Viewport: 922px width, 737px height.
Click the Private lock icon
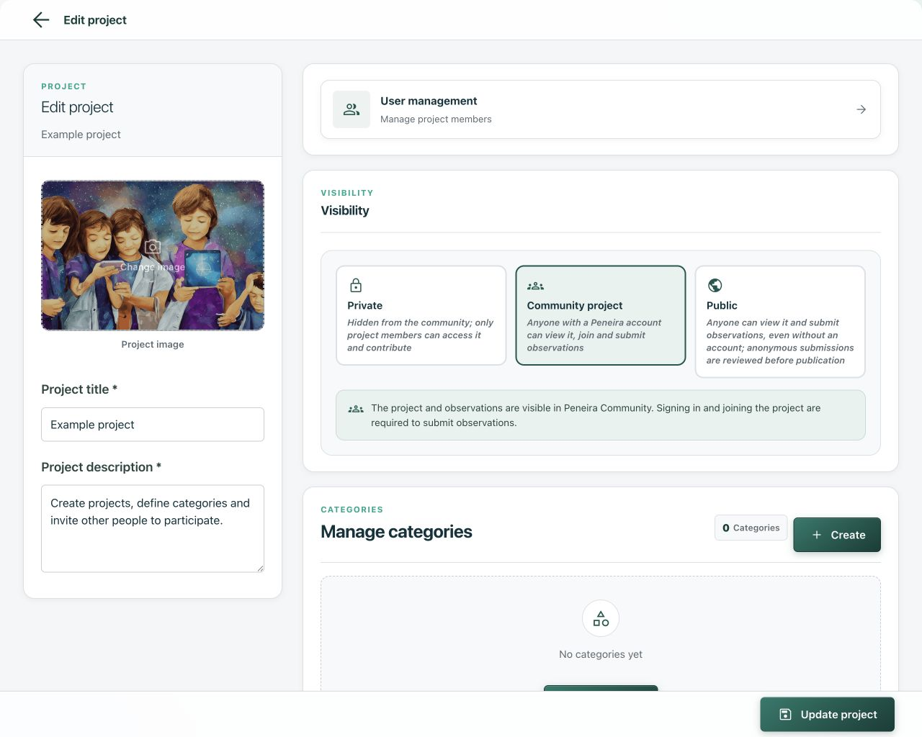356,285
